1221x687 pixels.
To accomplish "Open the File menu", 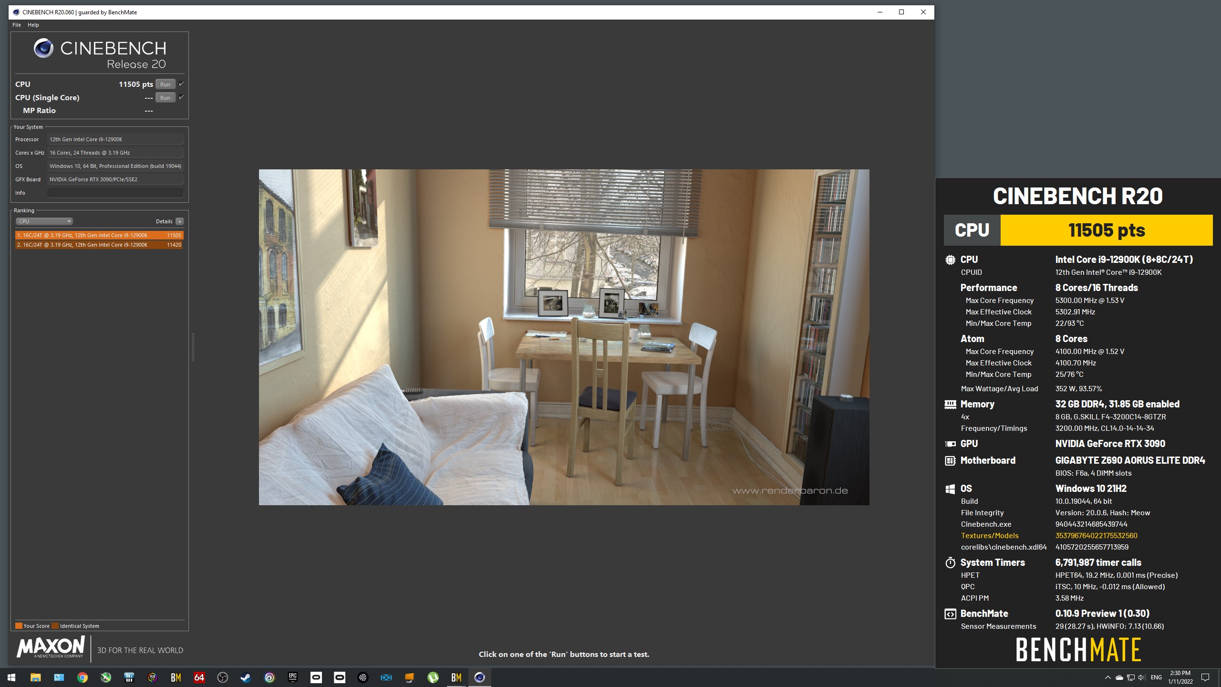I will (x=17, y=25).
